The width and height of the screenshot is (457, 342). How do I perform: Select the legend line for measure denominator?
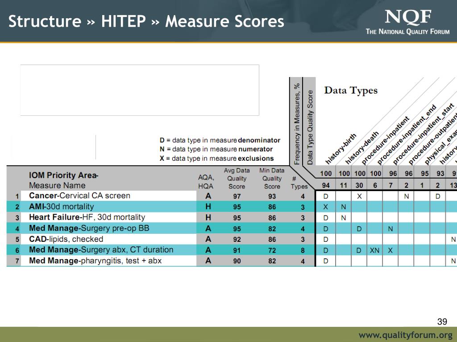[x=220, y=140]
